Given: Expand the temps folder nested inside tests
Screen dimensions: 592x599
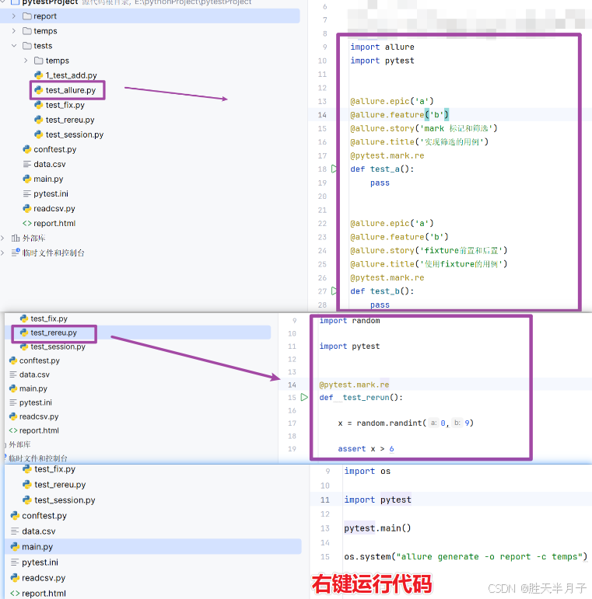Looking at the screenshot, I should pos(26,61).
